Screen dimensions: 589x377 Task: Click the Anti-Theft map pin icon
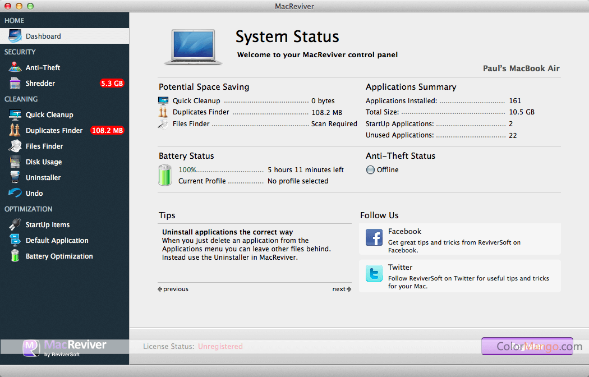tap(15, 67)
